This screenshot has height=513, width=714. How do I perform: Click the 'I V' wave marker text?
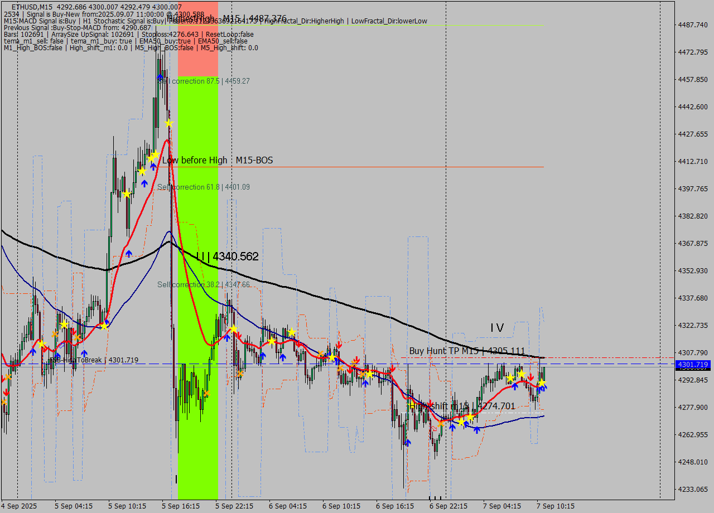496,328
